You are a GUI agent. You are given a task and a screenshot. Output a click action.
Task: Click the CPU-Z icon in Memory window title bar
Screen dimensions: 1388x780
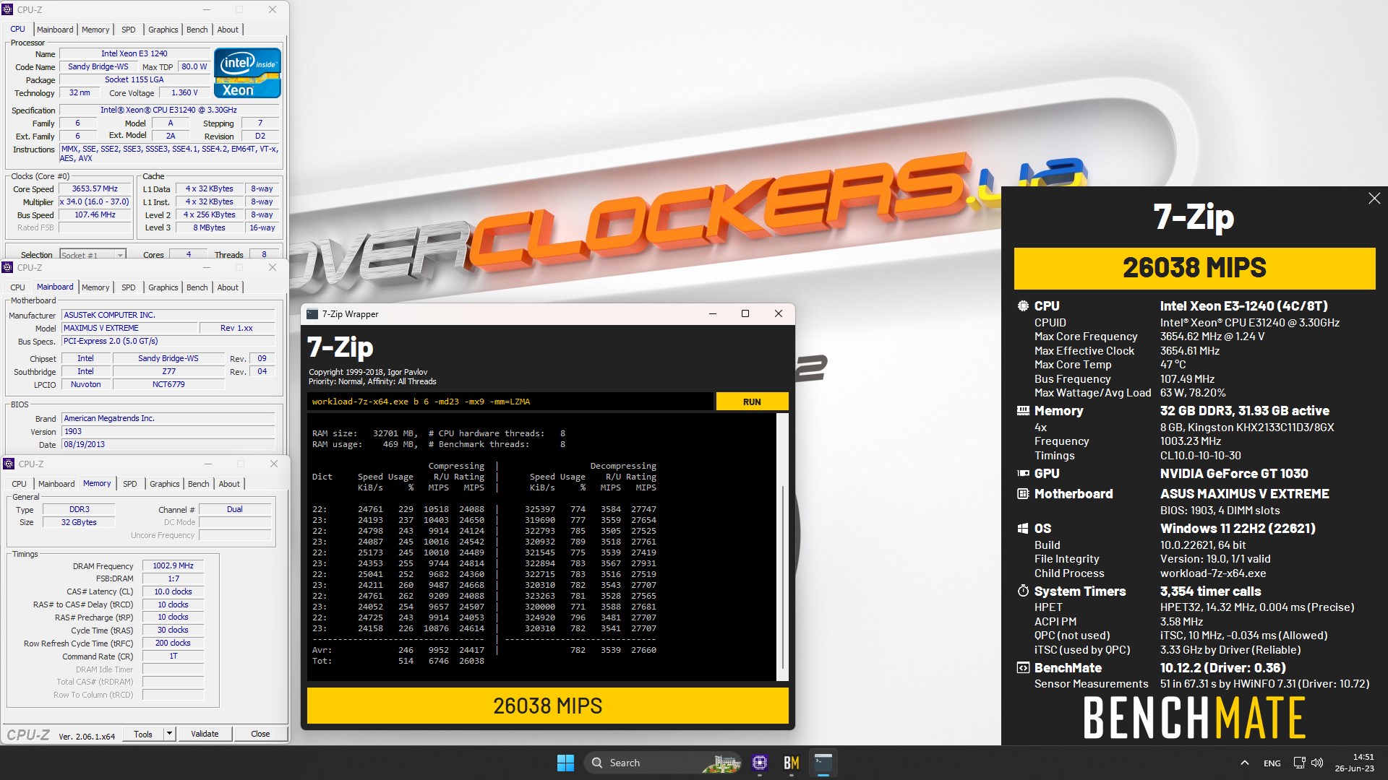tap(9, 464)
